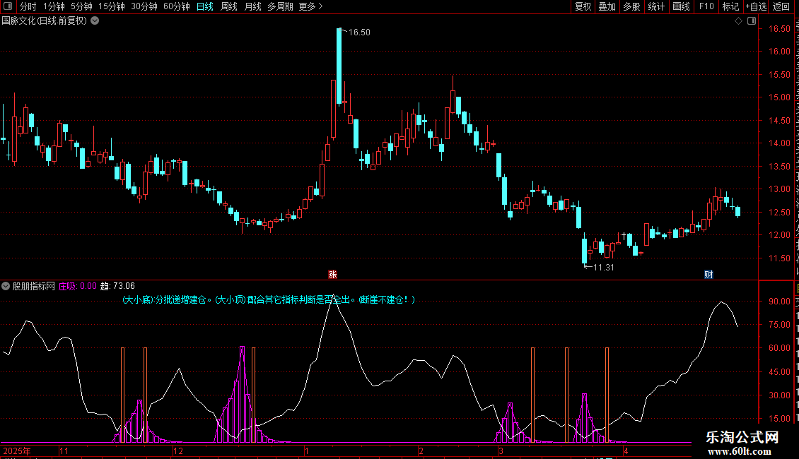Click the 2025年 date axis label
Viewport: 799px width, 459px height.
[17, 451]
